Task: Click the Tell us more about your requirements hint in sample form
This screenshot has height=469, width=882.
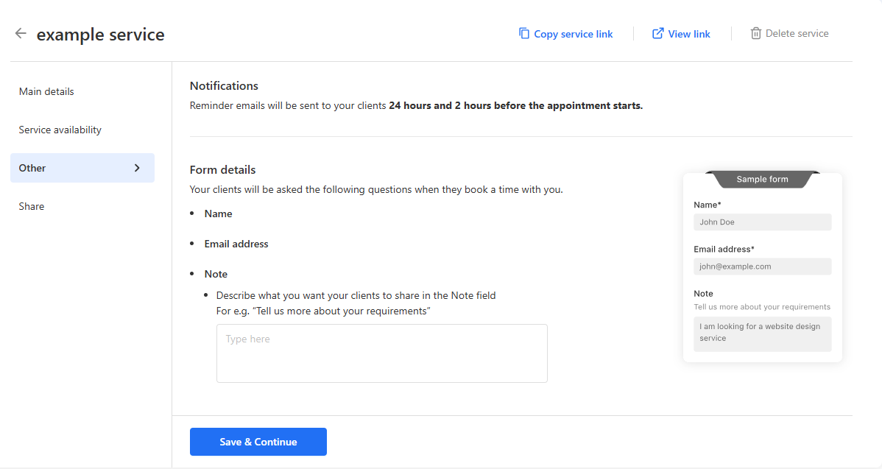Action: click(x=761, y=306)
